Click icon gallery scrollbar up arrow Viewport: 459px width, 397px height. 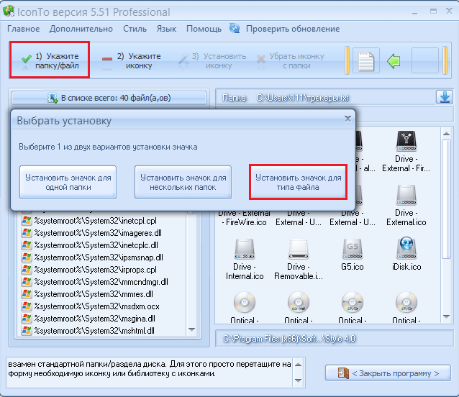pos(446,134)
